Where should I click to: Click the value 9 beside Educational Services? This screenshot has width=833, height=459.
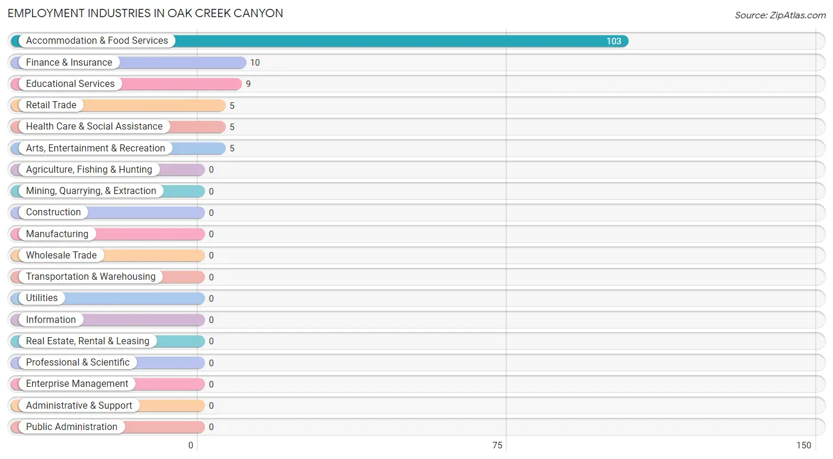pos(248,84)
